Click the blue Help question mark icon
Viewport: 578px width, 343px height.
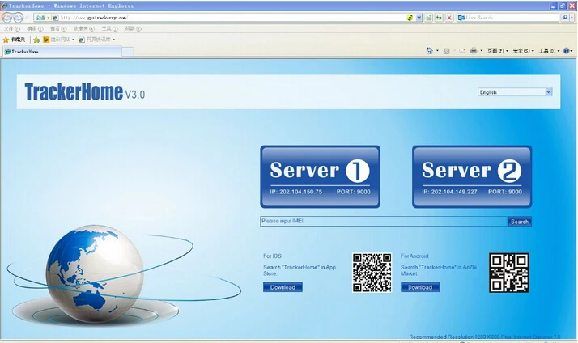click(x=567, y=51)
